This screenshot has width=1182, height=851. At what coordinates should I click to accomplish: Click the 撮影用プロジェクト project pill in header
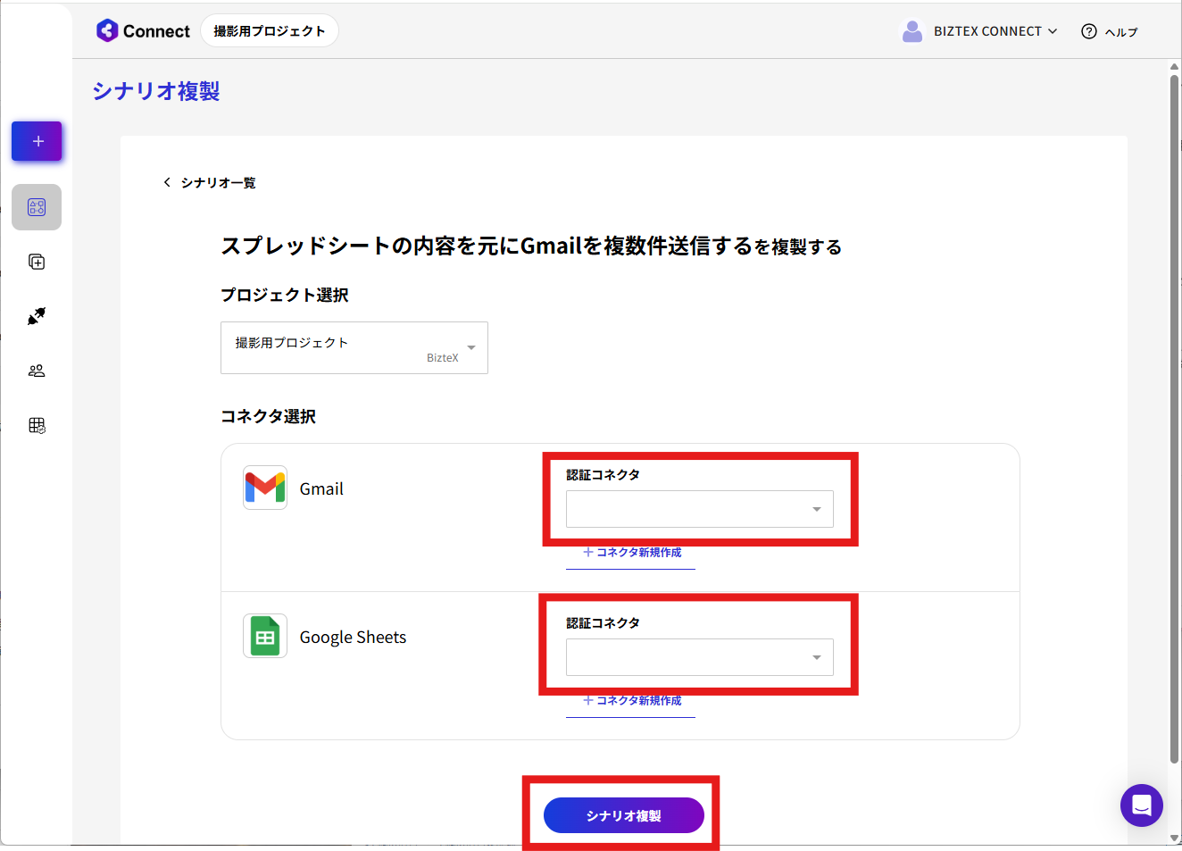(x=270, y=31)
